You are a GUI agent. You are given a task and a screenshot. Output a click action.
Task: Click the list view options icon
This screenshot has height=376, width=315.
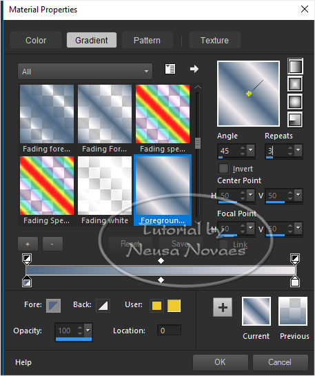pyautogui.click(x=170, y=69)
